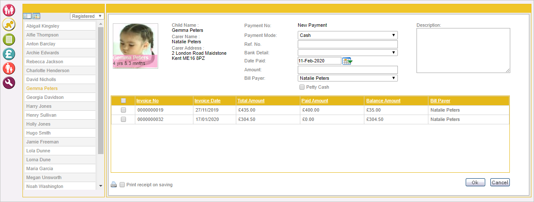This screenshot has width=534, height=202.
Task: Open the Bill Payer dropdown
Action: tap(348, 78)
